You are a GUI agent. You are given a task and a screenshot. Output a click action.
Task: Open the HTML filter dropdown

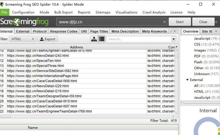pos(23,39)
